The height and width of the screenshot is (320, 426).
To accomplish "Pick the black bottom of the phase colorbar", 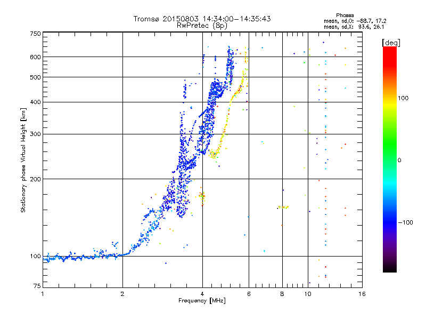I will (x=390, y=269).
